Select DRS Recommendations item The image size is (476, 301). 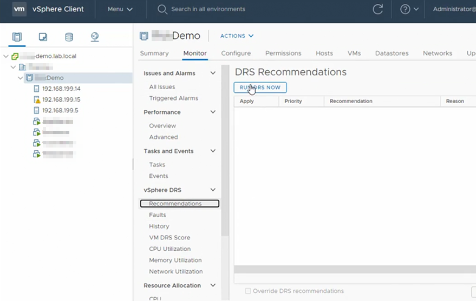(179, 204)
